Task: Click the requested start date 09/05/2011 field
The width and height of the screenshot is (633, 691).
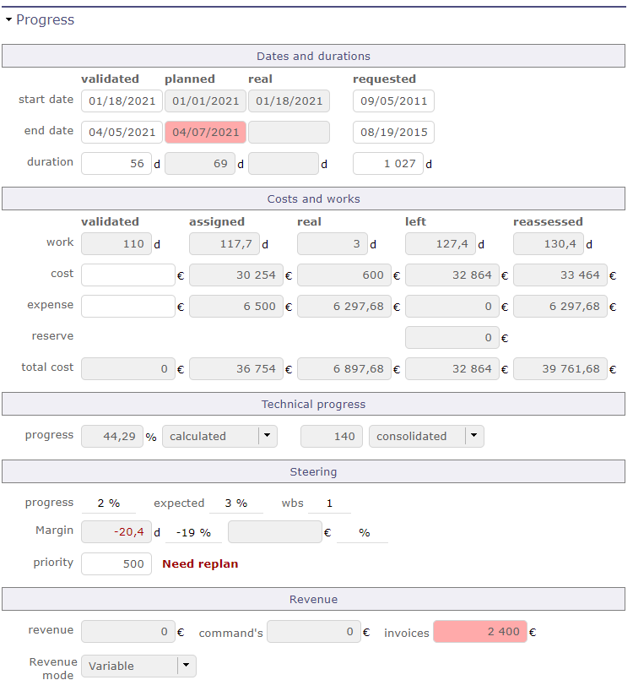Action: [392, 100]
